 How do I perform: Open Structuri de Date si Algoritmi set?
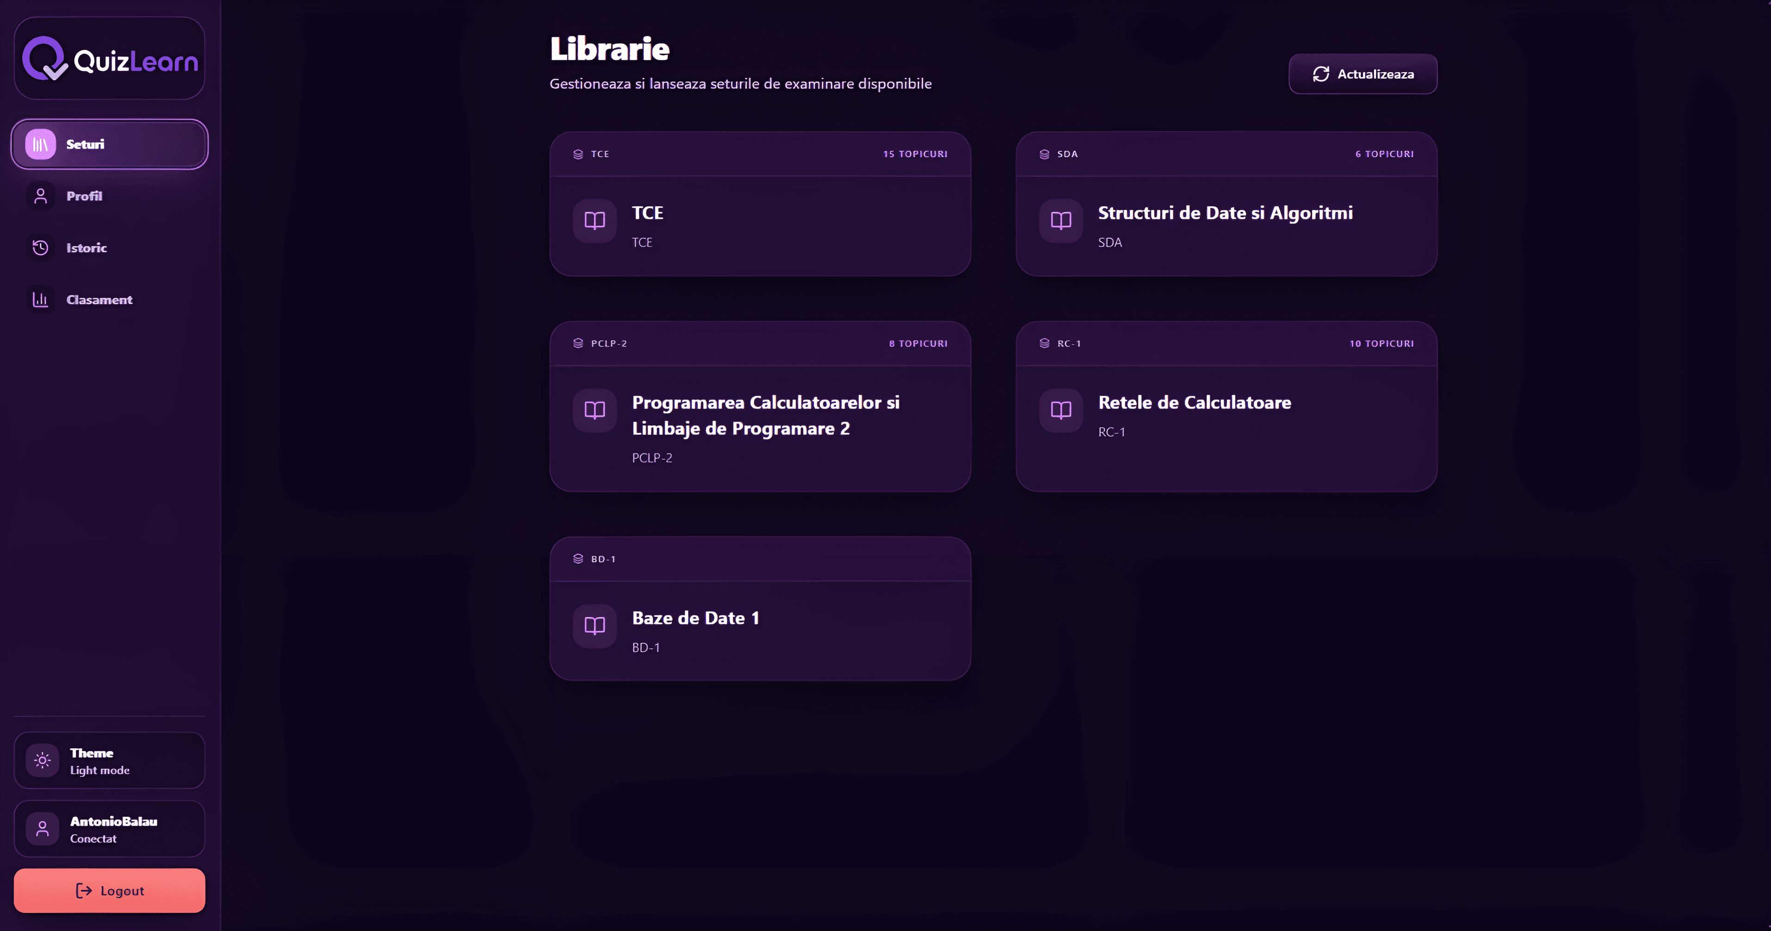(1225, 213)
